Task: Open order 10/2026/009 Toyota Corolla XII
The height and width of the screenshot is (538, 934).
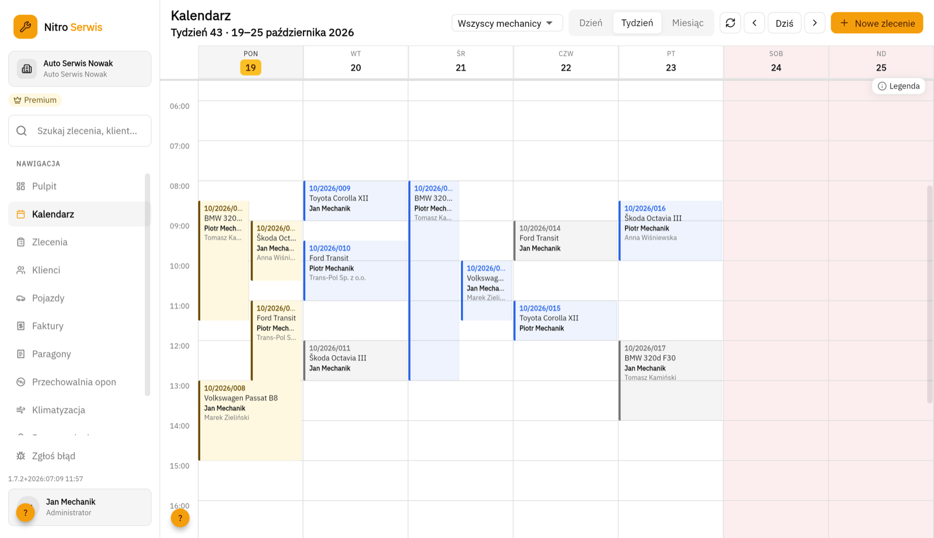Action: (x=356, y=201)
